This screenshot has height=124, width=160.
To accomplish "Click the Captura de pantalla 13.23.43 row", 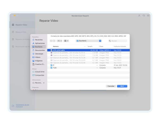I will click(x=89, y=60).
